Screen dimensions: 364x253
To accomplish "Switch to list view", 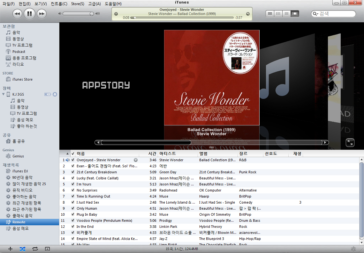I will click(x=270, y=14).
